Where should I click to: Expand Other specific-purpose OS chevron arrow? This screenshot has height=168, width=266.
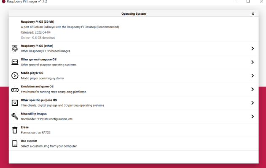tap(253, 103)
